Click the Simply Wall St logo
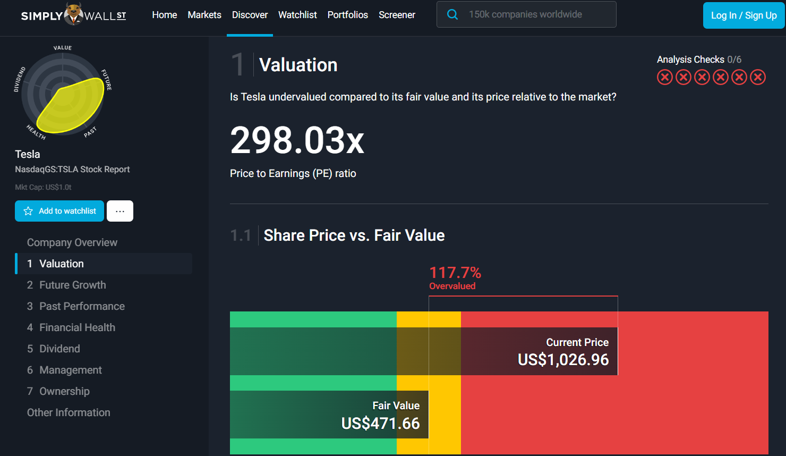786x456 pixels. [x=74, y=14]
